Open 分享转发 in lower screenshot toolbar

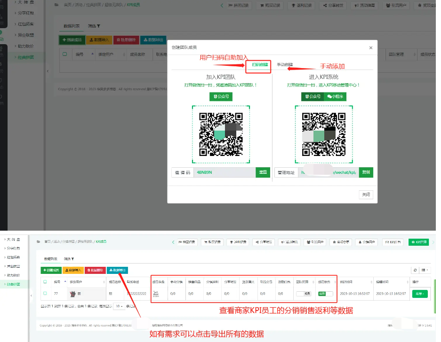click(264, 242)
